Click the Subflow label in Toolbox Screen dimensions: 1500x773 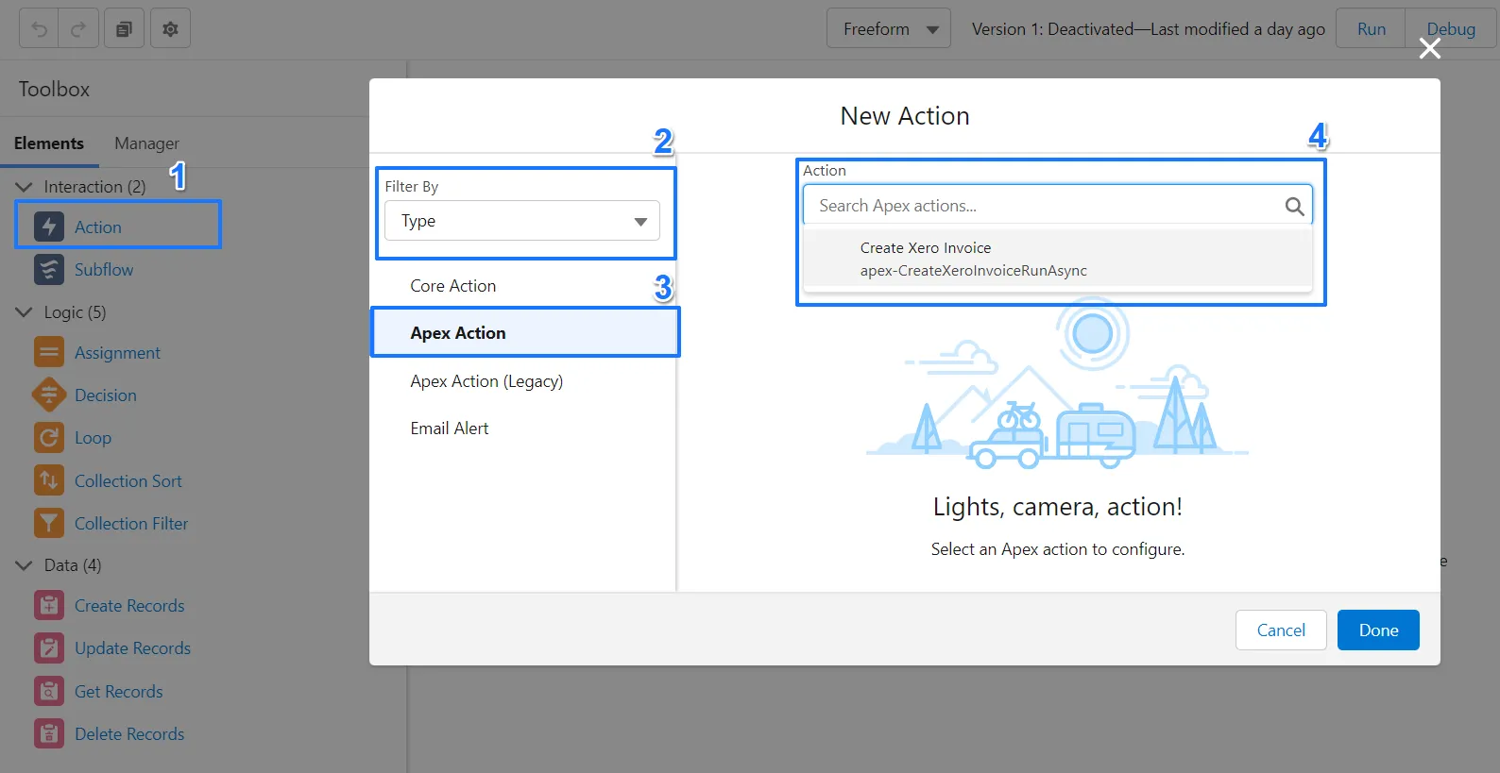(104, 269)
